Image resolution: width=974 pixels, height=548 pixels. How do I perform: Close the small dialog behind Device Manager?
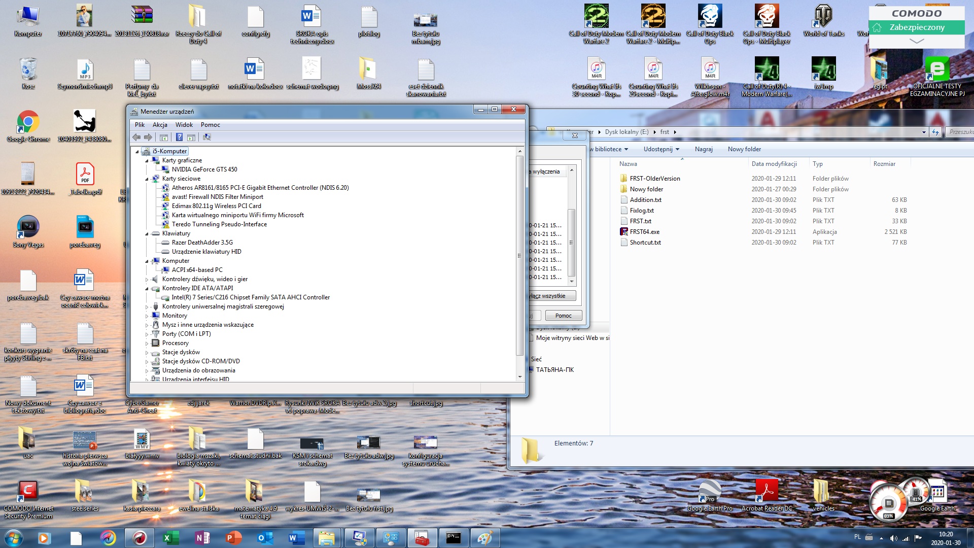(x=575, y=135)
